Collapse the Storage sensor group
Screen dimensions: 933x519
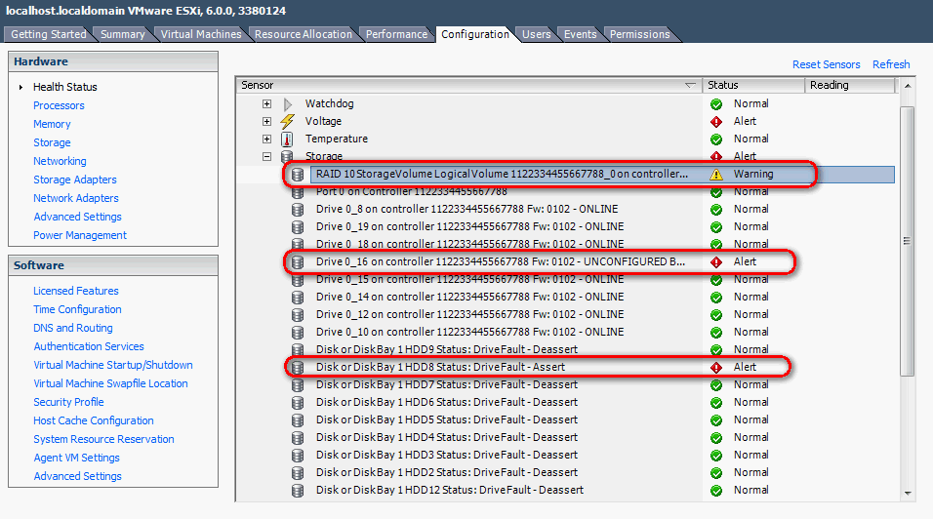pos(266,156)
